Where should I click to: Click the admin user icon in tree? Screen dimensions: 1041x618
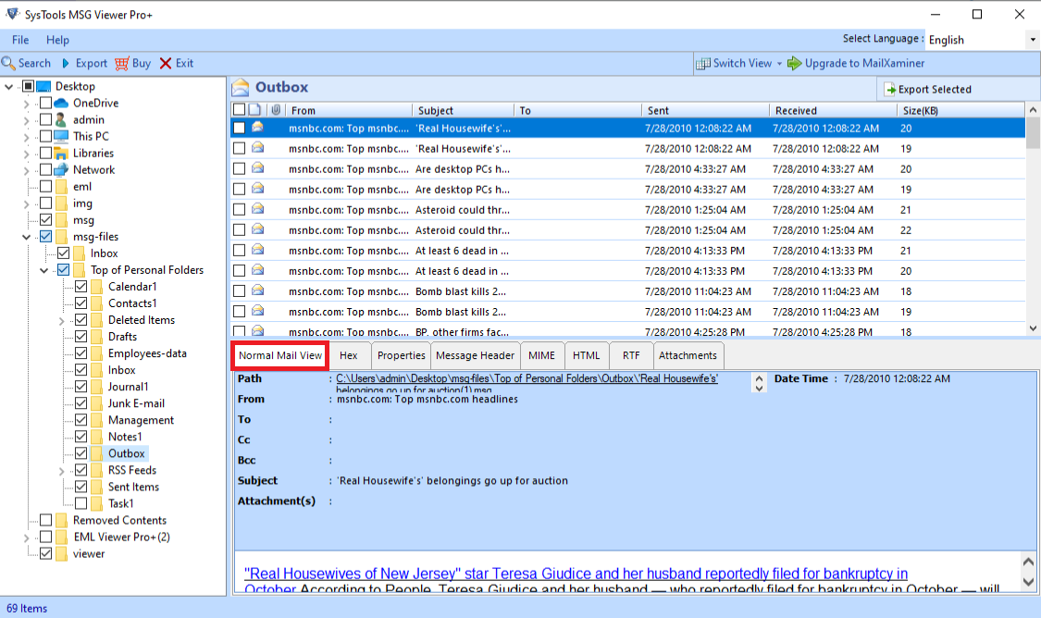coord(61,119)
